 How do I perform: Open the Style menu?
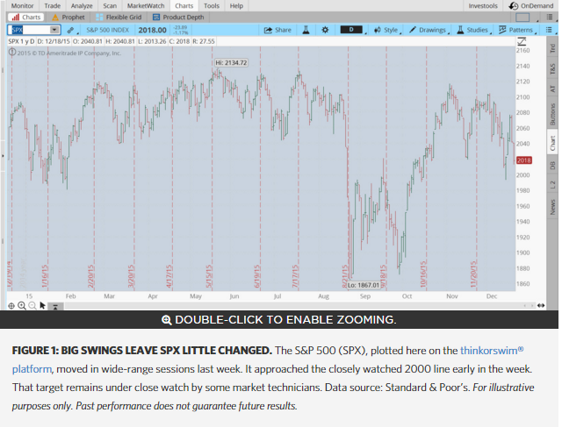click(x=386, y=30)
